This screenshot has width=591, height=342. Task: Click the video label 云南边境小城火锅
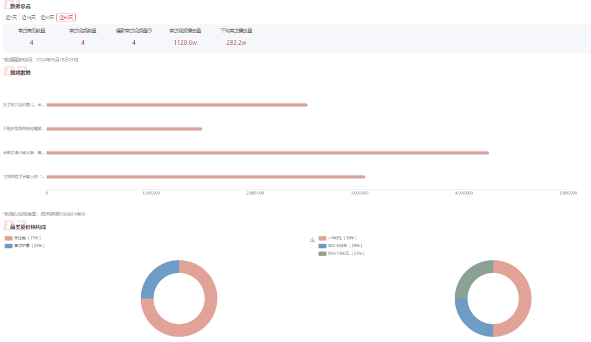[x=24, y=153]
